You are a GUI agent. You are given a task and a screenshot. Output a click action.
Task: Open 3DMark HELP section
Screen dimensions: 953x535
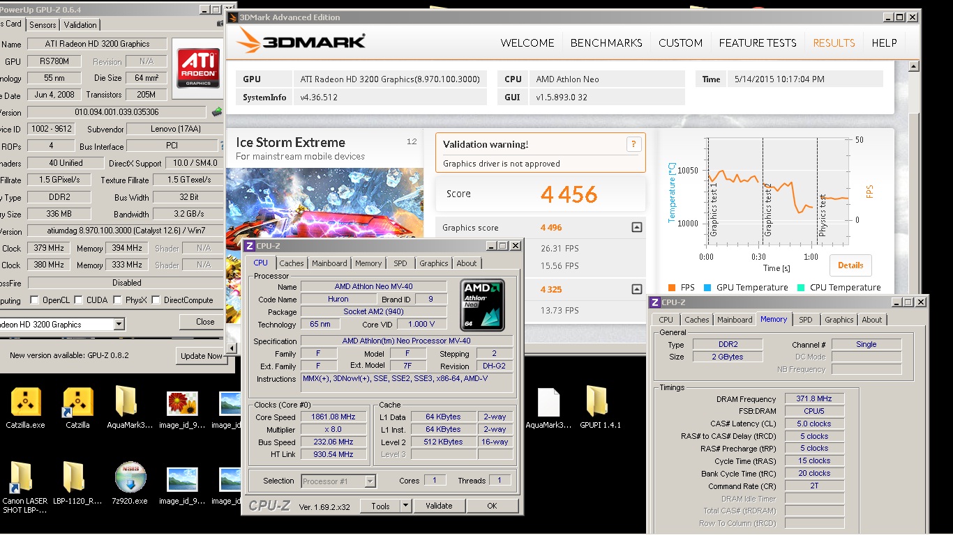pyautogui.click(x=884, y=42)
